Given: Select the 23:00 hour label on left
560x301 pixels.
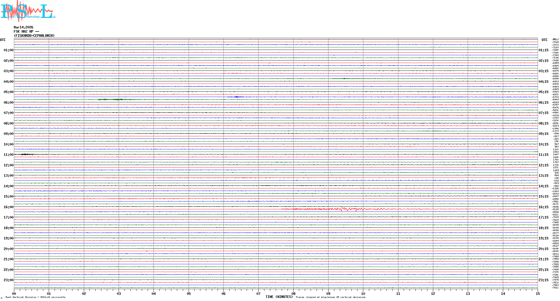Looking at the screenshot, I should tap(8, 280).
